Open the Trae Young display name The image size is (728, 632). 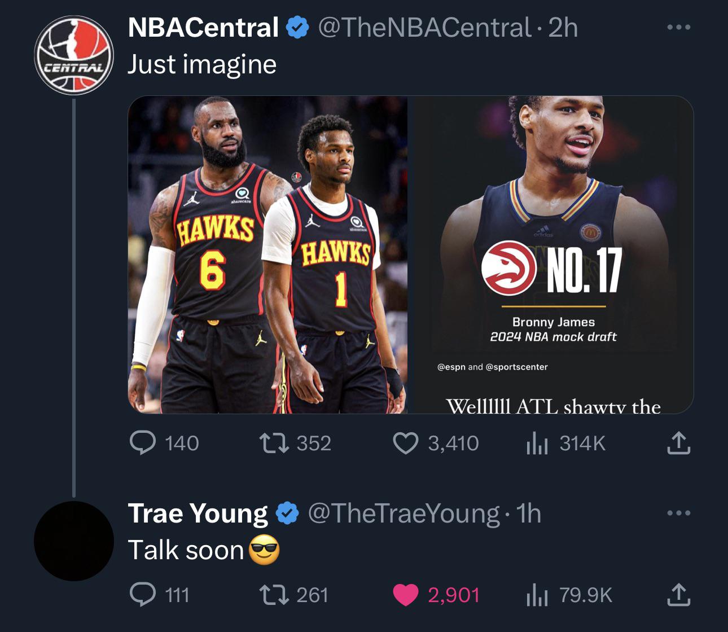coord(198,513)
